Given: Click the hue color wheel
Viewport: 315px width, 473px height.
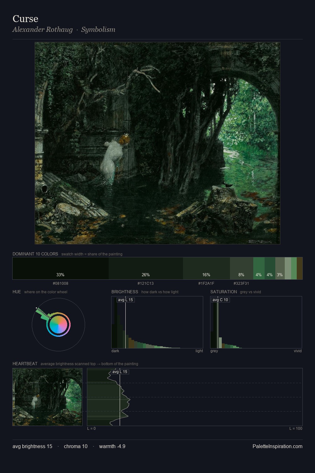Looking at the screenshot, I should [58, 324].
